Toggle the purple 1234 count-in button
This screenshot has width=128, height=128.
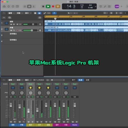pos(117,6)
